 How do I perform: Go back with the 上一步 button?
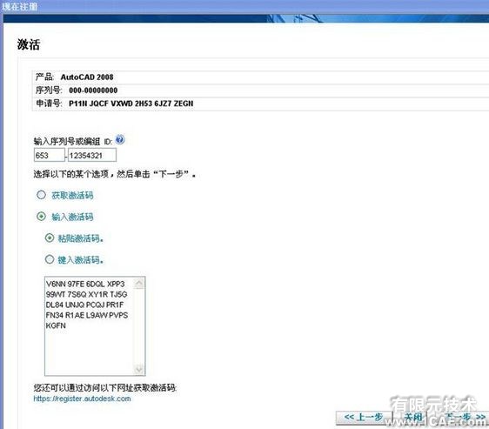[x=364, y=417]
